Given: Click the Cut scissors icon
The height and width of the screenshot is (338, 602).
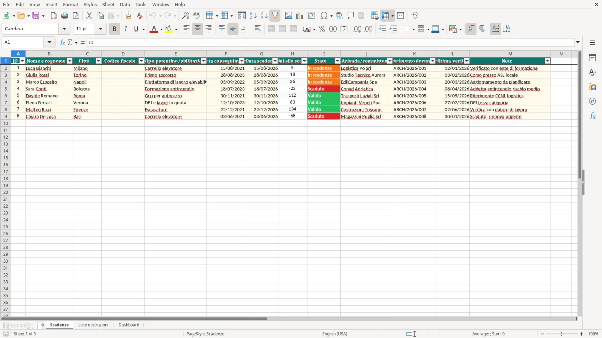Looking at the screenshot, I should (x=89, y=16).
